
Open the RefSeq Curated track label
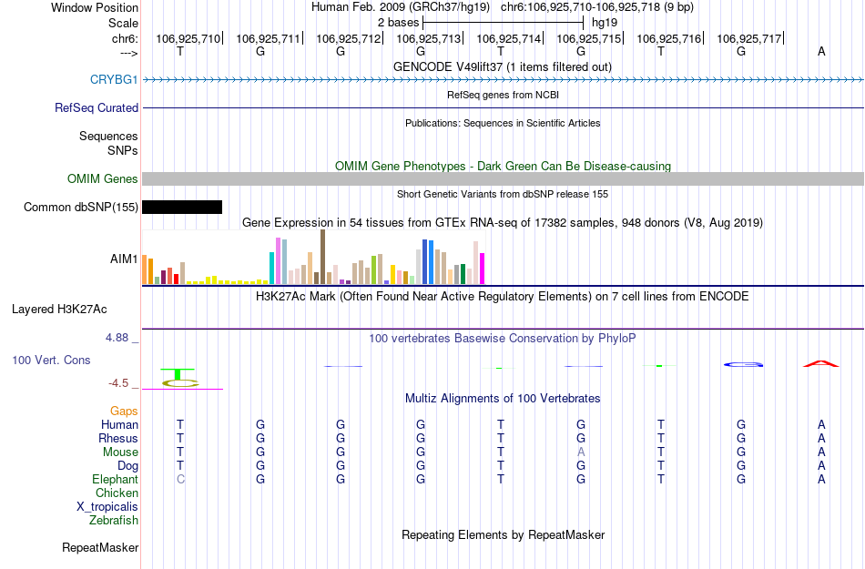click(x=97, y=107)
